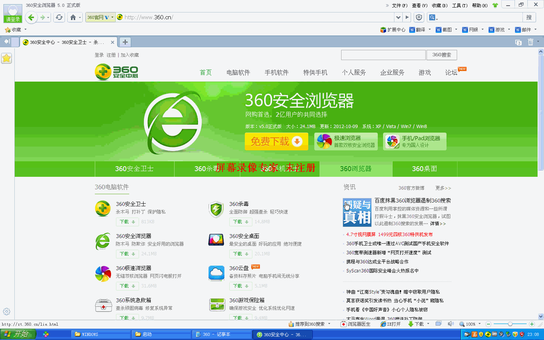This screenshot has height=340, width=544.
Task: Open the 工具(T) menu
Action: 460,5
